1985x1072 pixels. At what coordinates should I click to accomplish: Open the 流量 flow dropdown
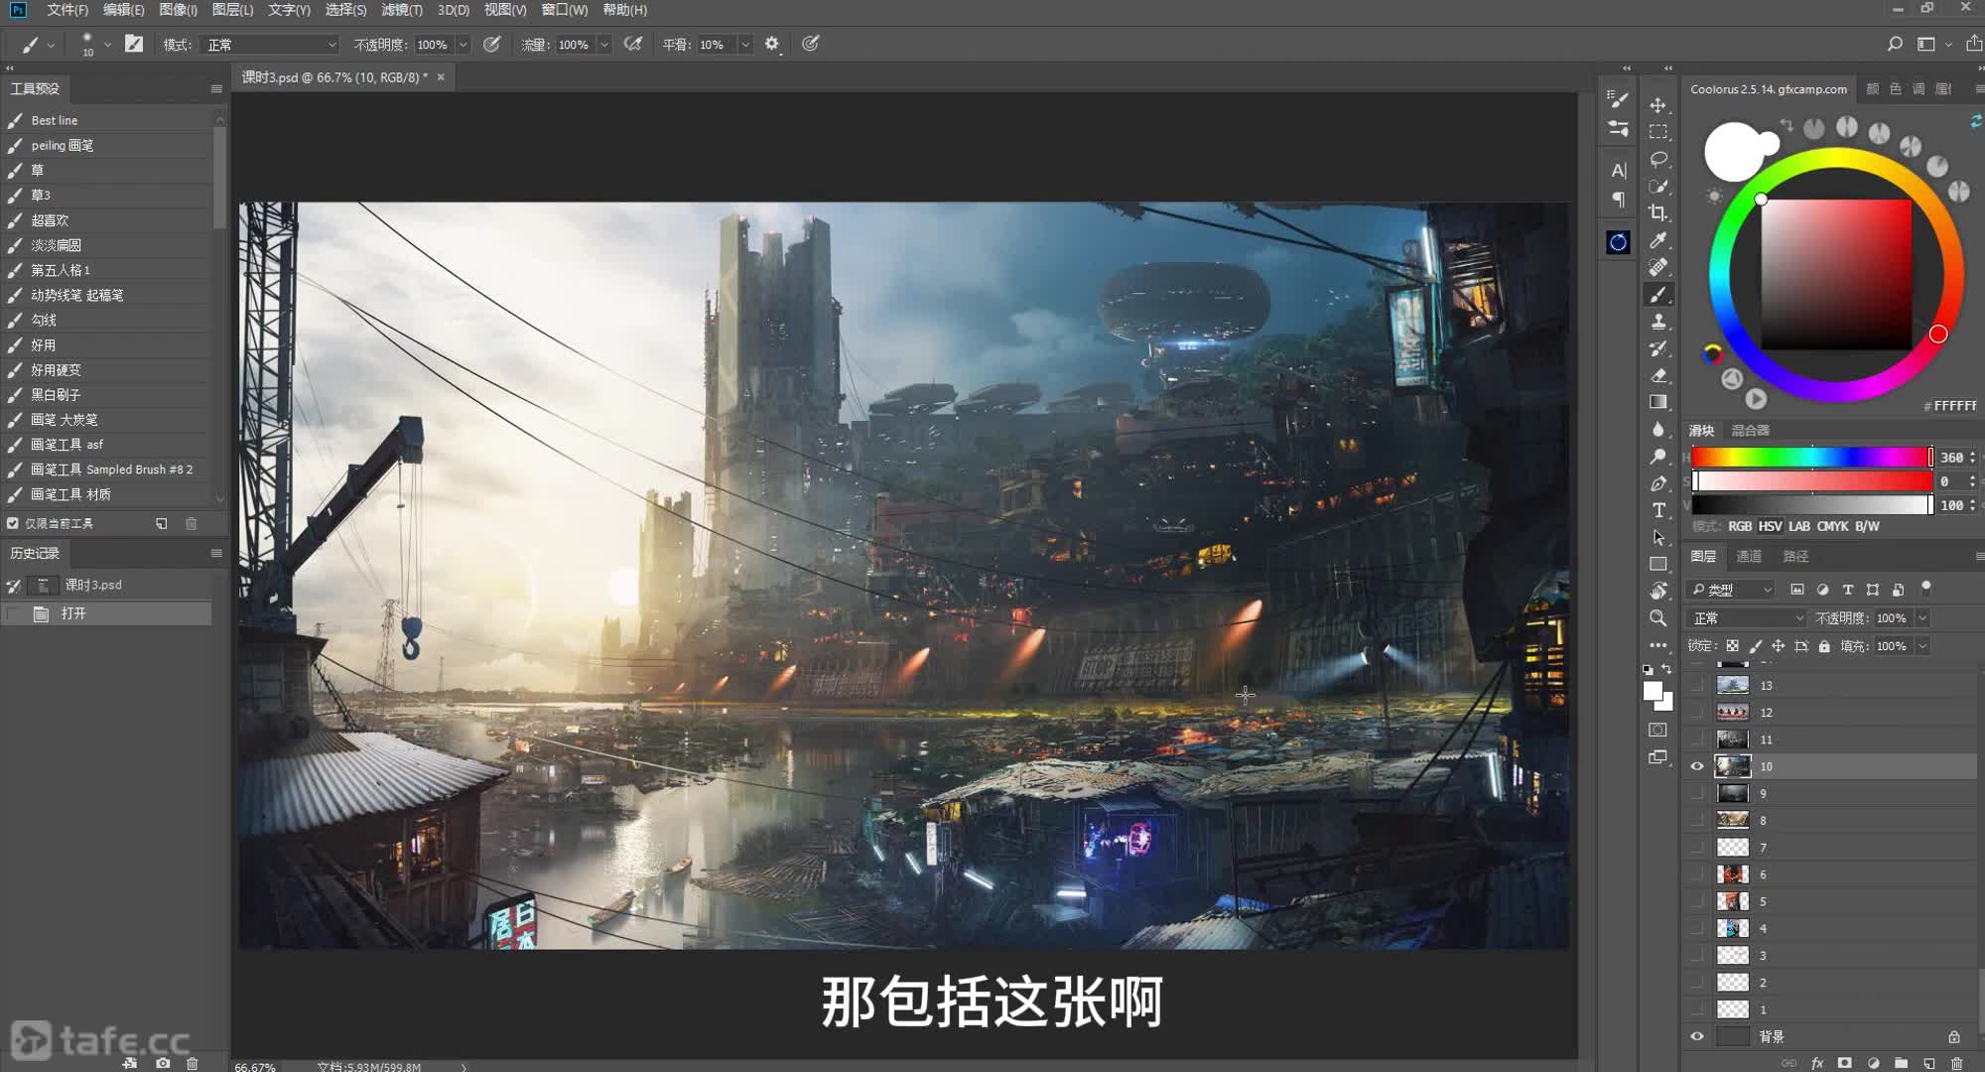(603, 45)
